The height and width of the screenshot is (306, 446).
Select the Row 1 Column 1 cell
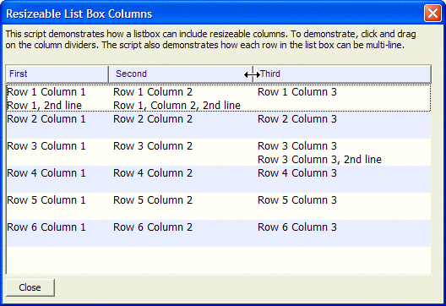point(46,92)
